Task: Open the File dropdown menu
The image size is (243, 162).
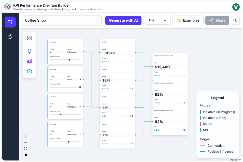Action: point(158,20)
